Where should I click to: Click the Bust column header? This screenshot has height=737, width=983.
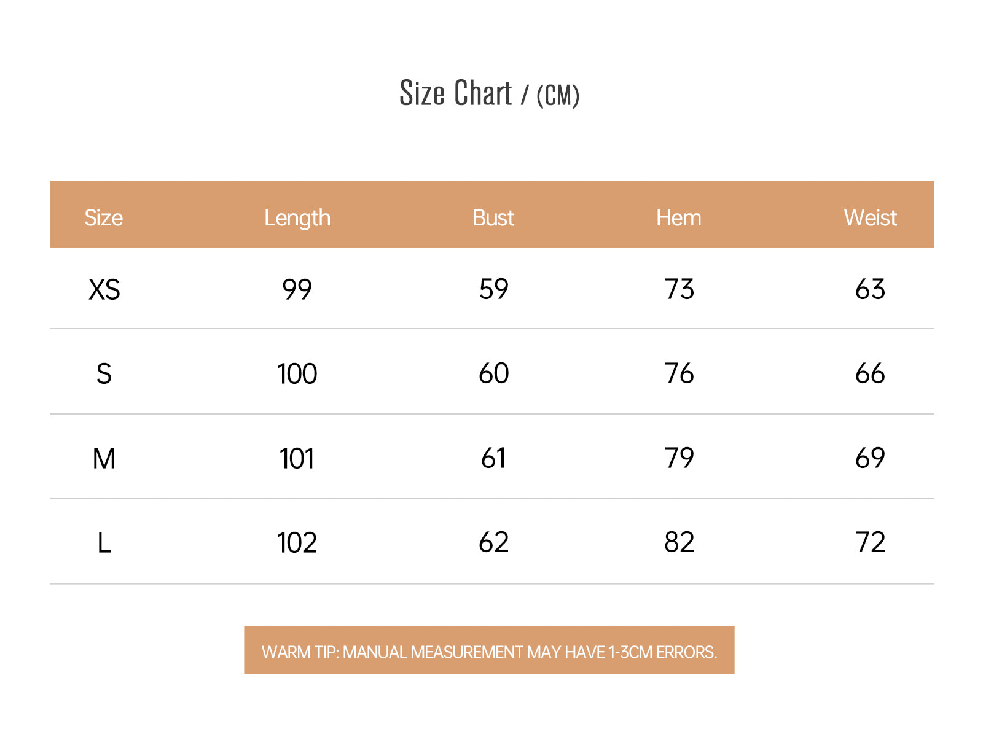click(x=493, y=218)
